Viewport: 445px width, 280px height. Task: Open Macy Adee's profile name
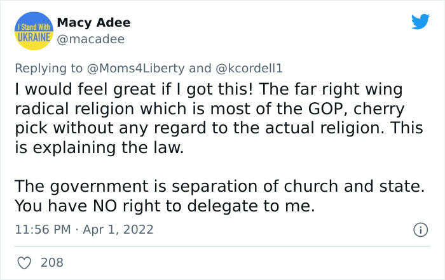pos(93,23)
